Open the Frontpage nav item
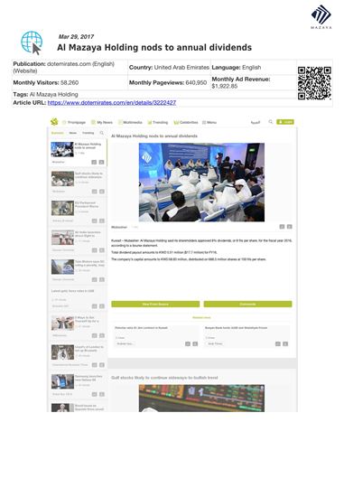 click(74, 122)
